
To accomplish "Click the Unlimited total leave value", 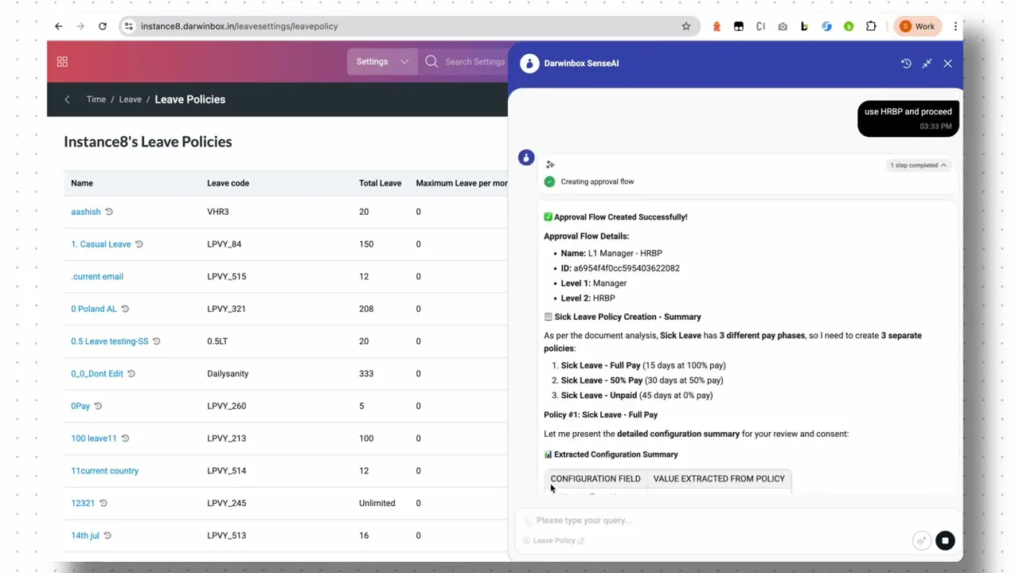I will (x=377, y=503).
